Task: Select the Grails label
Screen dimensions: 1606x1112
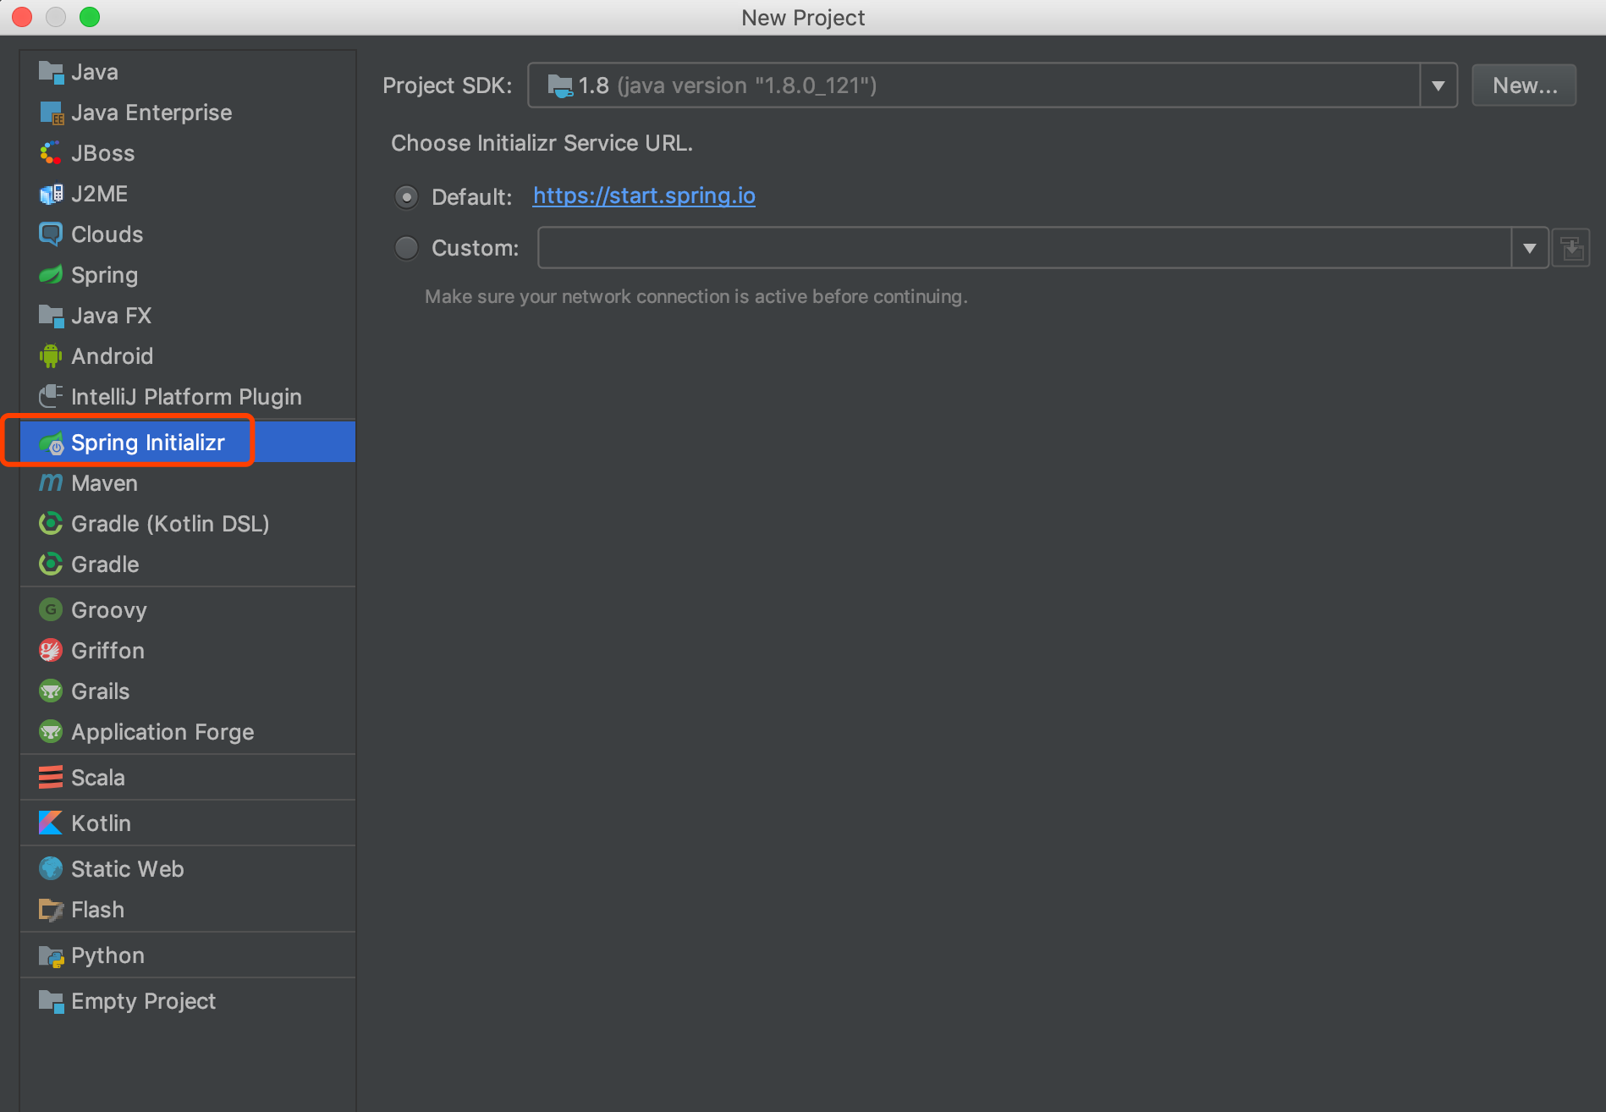Action: point(100,692)
